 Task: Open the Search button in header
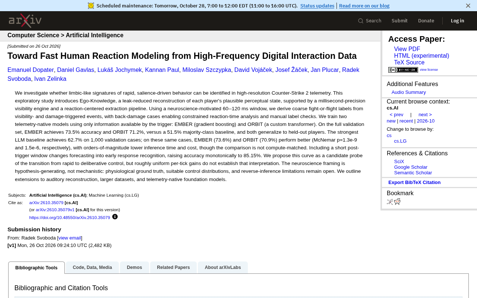(370, 21)
